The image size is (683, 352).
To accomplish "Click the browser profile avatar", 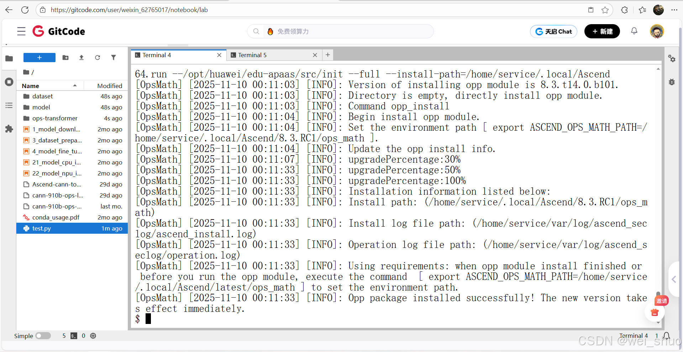I will coord(658,10).
